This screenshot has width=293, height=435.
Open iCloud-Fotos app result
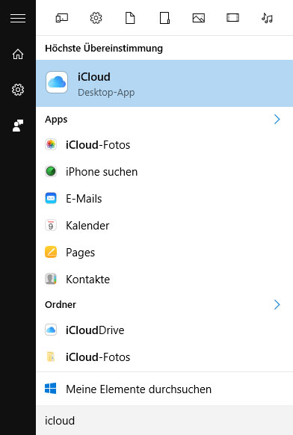164,145
